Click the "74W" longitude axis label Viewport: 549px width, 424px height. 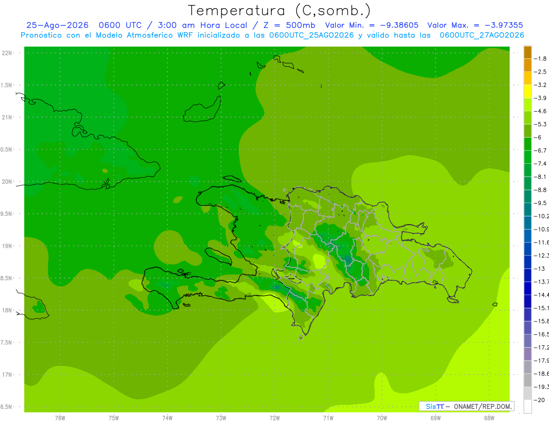tap(167, 418)
